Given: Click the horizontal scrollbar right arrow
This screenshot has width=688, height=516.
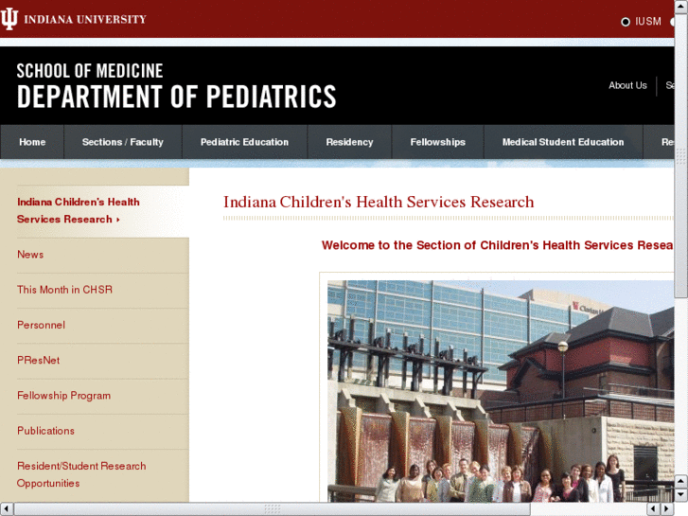Looking at the screenshot, I should (x=667, y=509).
